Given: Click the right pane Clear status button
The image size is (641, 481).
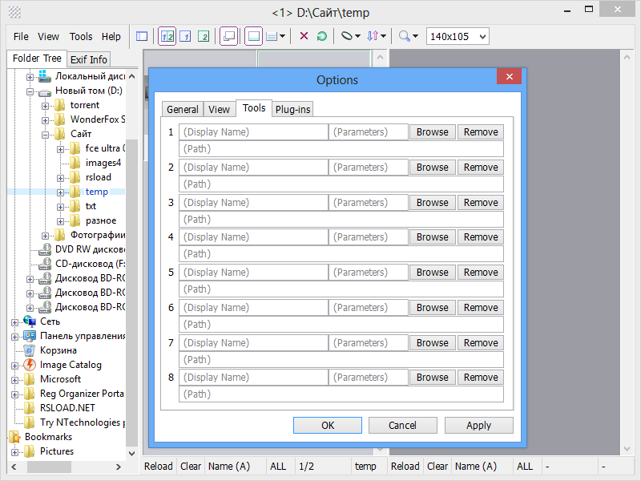Looking at the screenshot, I should (437, 467).
